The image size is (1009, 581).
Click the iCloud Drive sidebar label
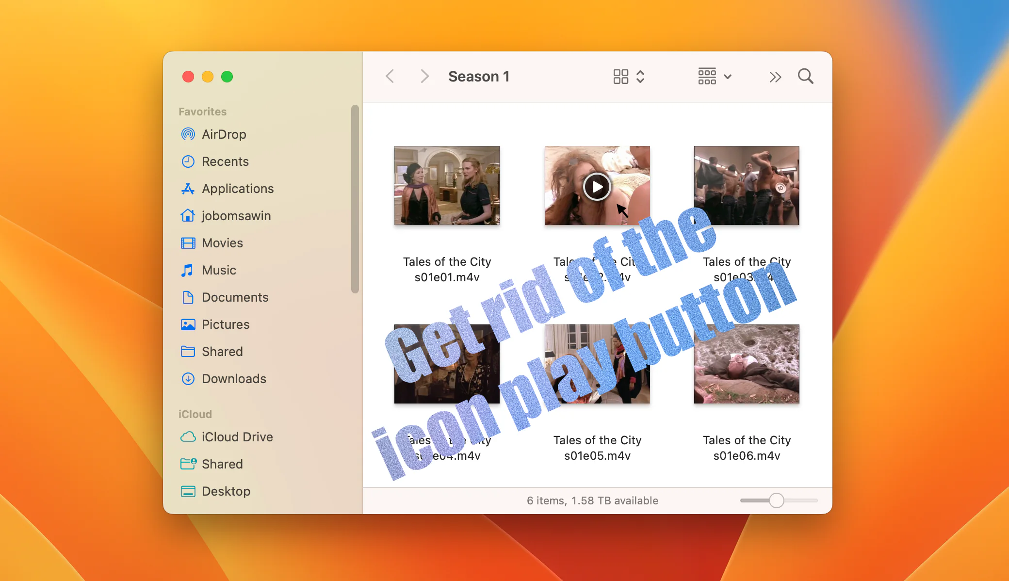click(237, 437)
